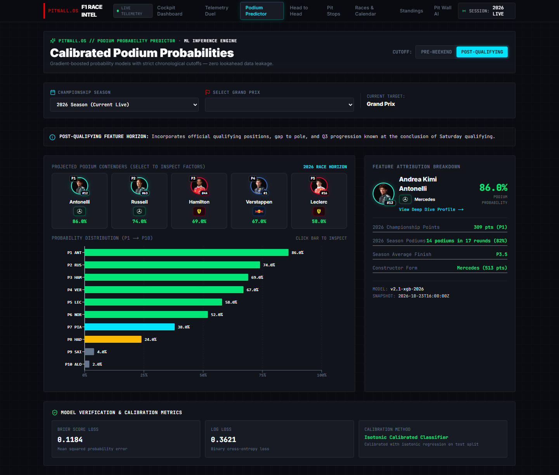
Task: Click the Isotonic Calibrated Classifier text
Action: [406, 437]
